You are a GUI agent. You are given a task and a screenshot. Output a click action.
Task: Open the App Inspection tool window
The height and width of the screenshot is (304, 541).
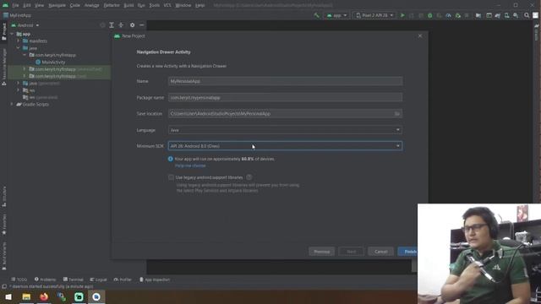pyautogui.click(x=155, y=280)
